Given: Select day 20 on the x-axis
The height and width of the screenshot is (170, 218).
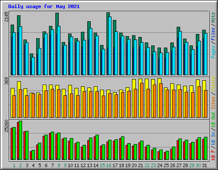Looking at the screenshot, I should tap(134, 165).
